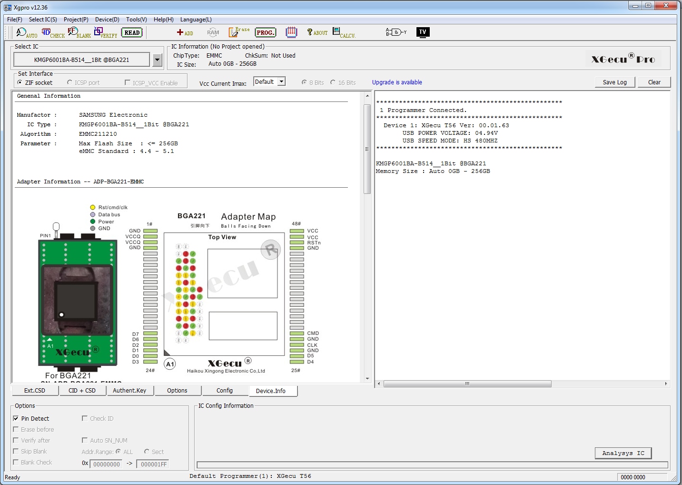Open the File(F) menu
Viewport: 682px width, 485px height.
click(15, 20)
